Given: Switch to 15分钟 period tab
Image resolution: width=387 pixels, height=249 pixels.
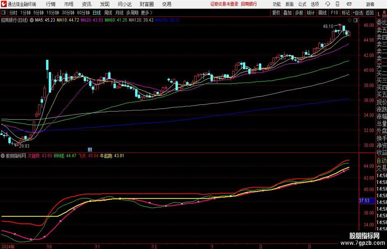Looking at the screenshot, I should click(52, 13).
